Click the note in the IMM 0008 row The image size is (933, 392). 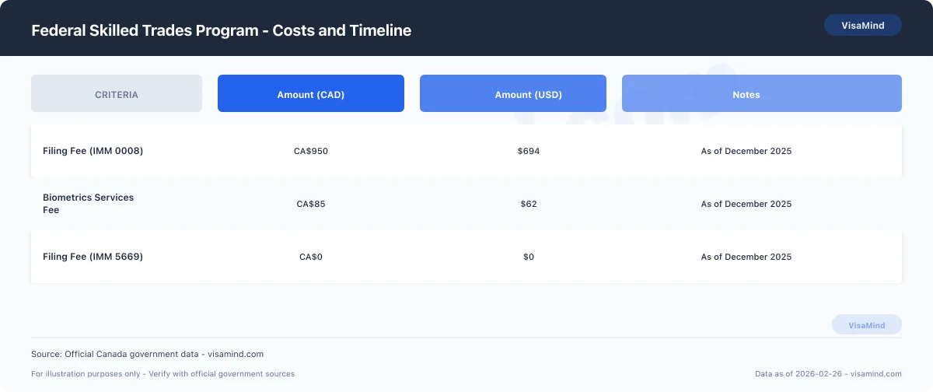[746, 151]
